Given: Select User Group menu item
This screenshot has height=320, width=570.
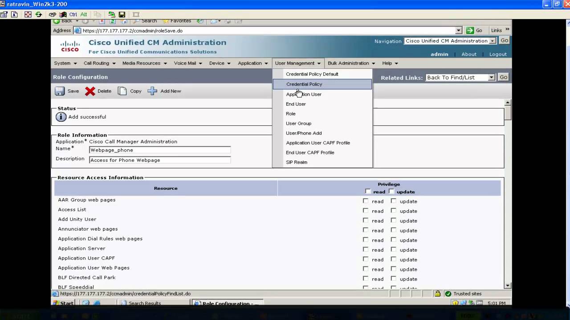Looking at the screenshot, I should point(322,124).
